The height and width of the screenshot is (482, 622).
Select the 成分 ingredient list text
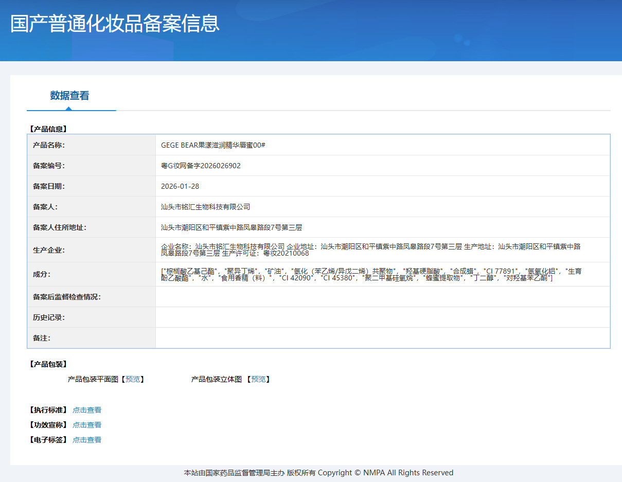(x=371, y=274)
